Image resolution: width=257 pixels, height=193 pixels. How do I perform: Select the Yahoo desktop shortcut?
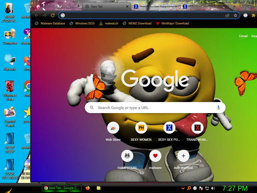tap(26, 37)
